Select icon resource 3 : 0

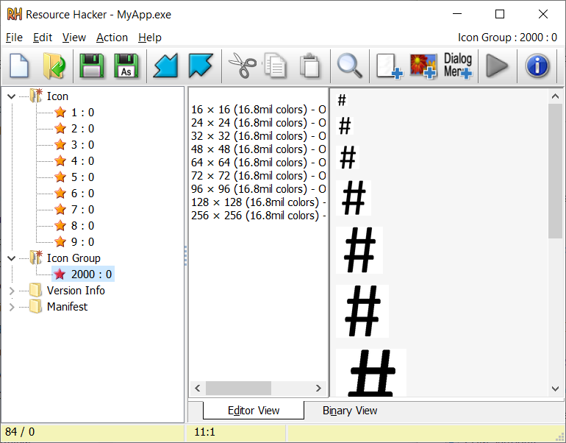(x=74, y=145)
